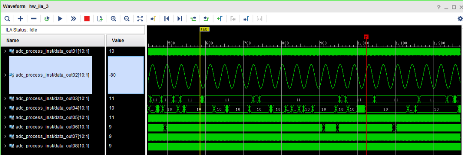Go to the yellow cursor
The height and width of the screenshot is (155, 463).
tap(153, 19)
